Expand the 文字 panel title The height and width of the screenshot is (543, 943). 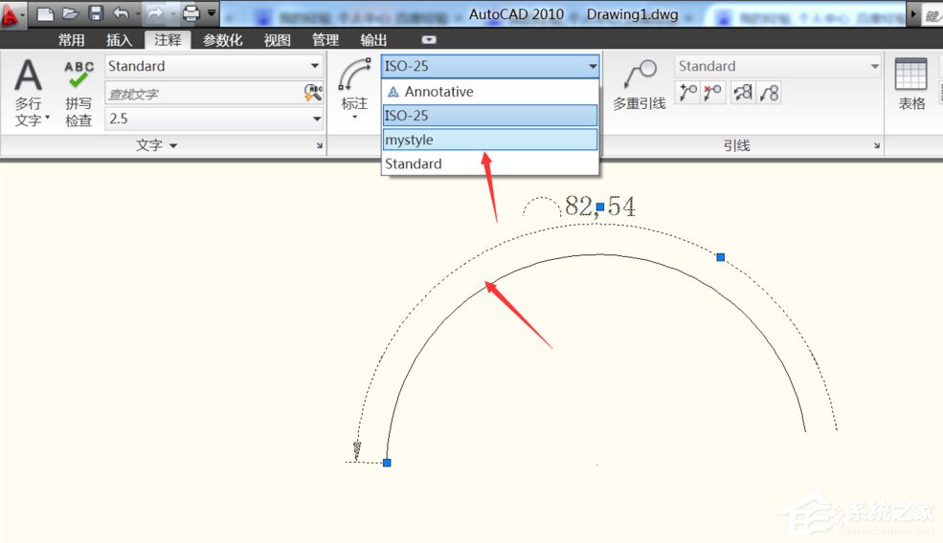coord(156,145)
